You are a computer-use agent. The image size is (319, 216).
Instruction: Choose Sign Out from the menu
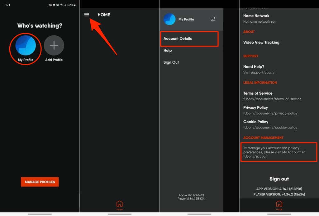tap(171, 62)
